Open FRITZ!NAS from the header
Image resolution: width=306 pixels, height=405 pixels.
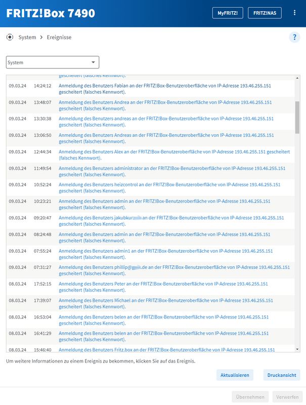265,13
